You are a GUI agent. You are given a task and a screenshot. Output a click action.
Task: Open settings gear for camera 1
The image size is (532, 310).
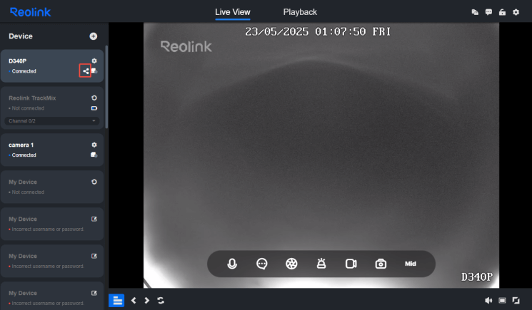[94, 145]
